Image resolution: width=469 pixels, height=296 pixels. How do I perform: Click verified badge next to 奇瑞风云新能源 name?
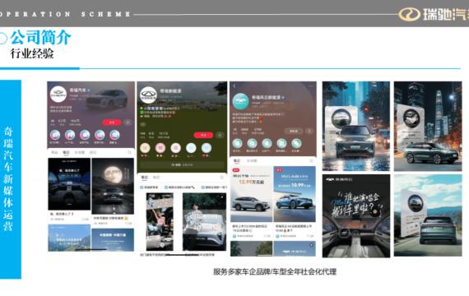(283, 98)
